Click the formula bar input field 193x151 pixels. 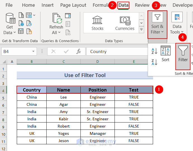(117, 51)
